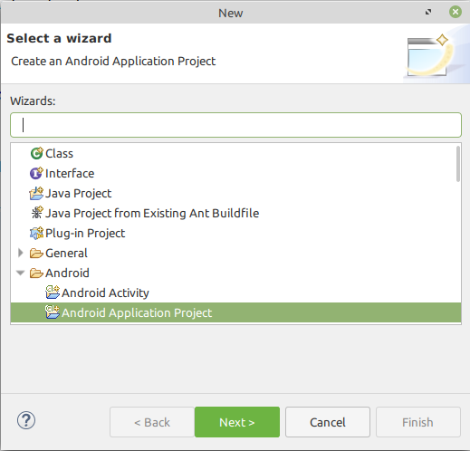The height and width of the screenshot is (451, 470).
Task: Click the Interface wizard icon
Action: (x=36, y=173)
